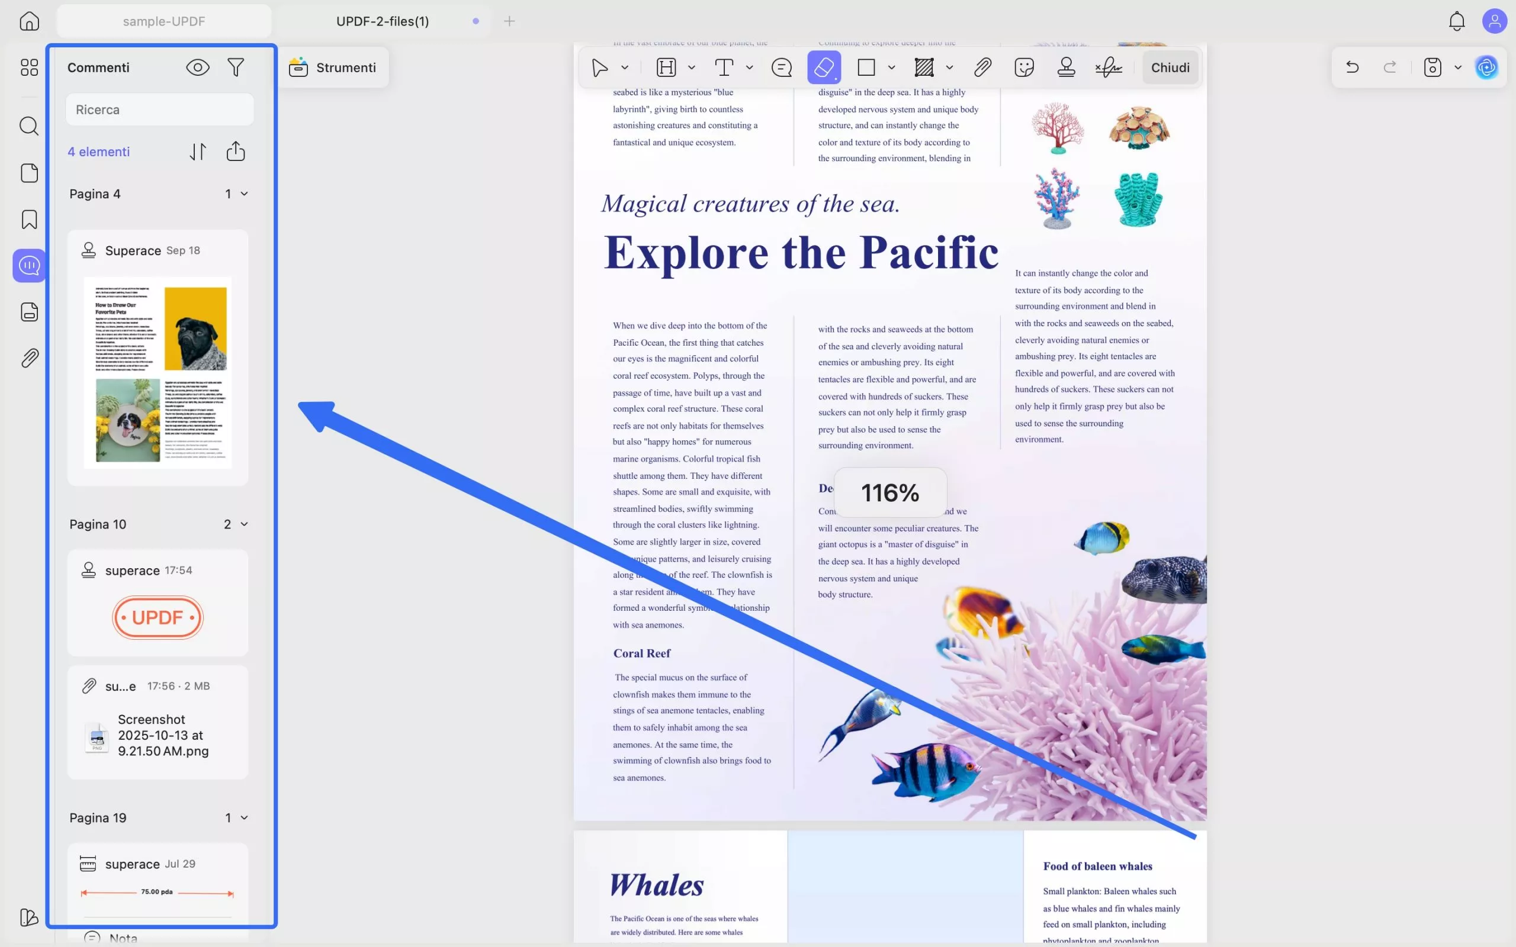This screenshot has width=1516, height=947.
Task: Collapse the Pagina 10 comment group
Action: pos(244,524)
